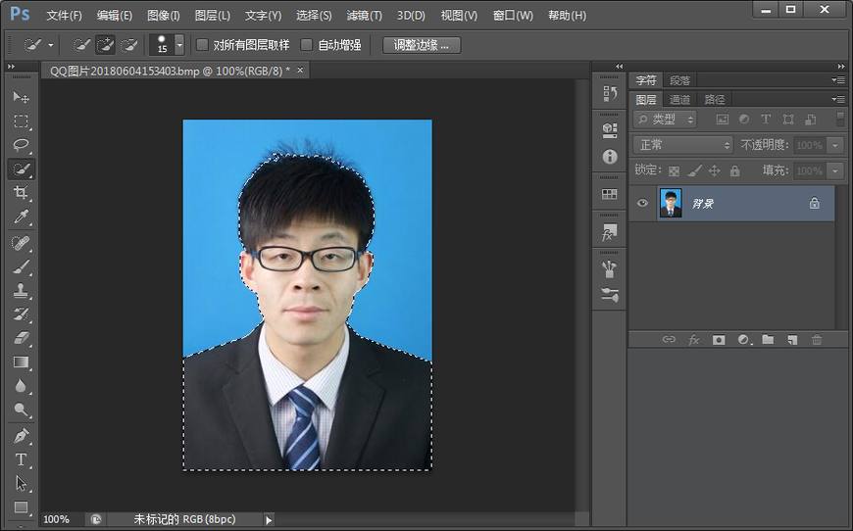
Task: Select the Rectangle shape tool
Action: pos(22,507)
